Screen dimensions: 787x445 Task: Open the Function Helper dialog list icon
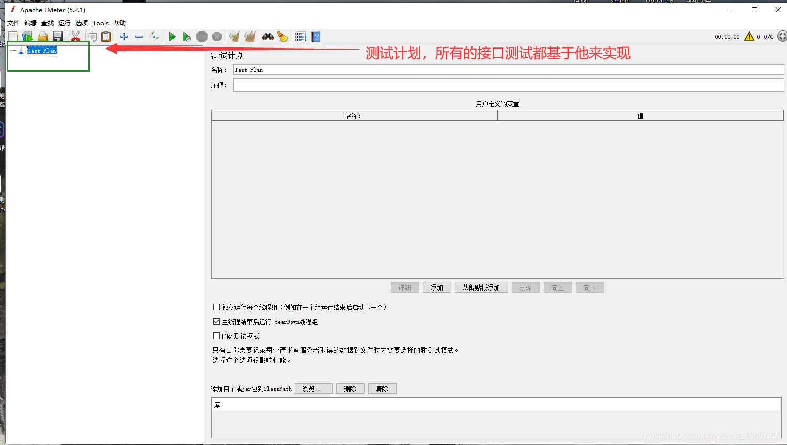pyautogui.click(x=301, y=37)
